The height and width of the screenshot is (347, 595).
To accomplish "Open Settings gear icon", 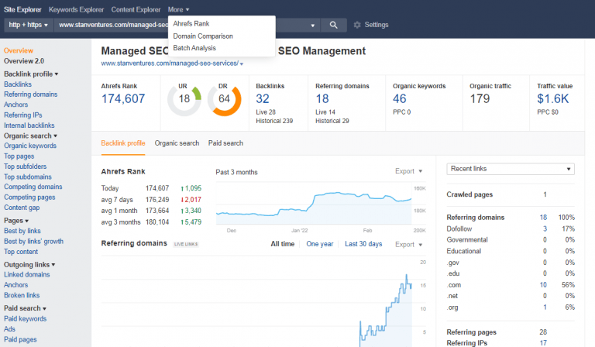I will coord(356,25).
